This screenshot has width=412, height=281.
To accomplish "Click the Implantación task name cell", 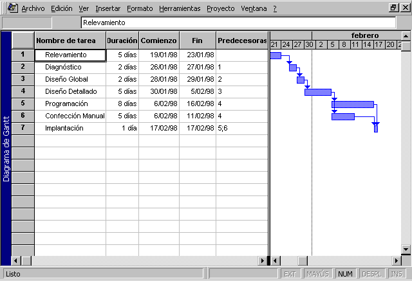I will tap(70, 129).
